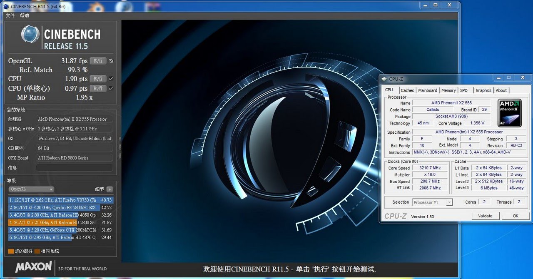Close the Cinebench window

pos(450,5)
